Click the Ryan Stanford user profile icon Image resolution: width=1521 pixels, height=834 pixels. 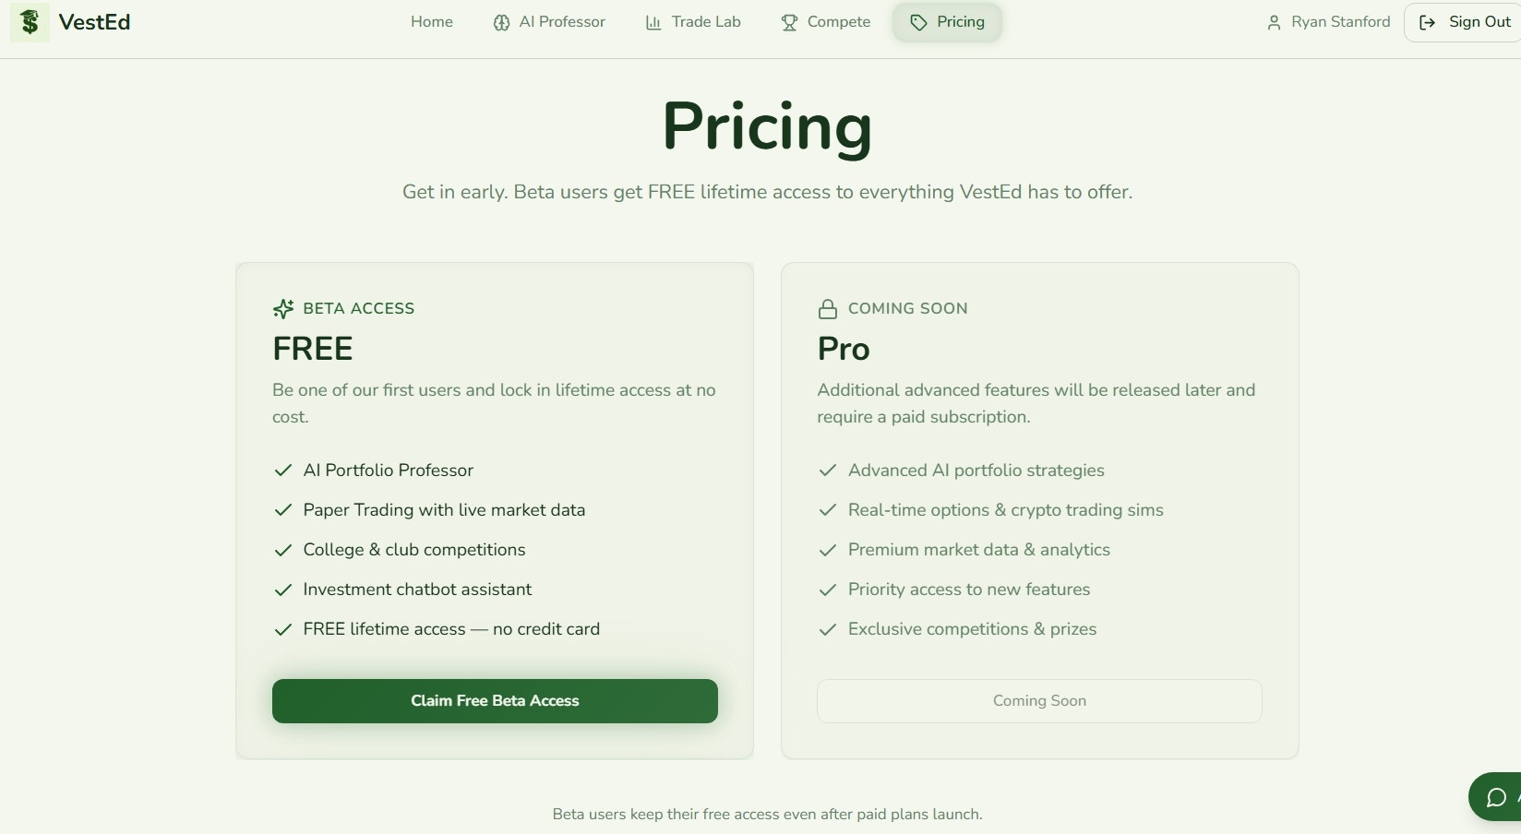1274,23
